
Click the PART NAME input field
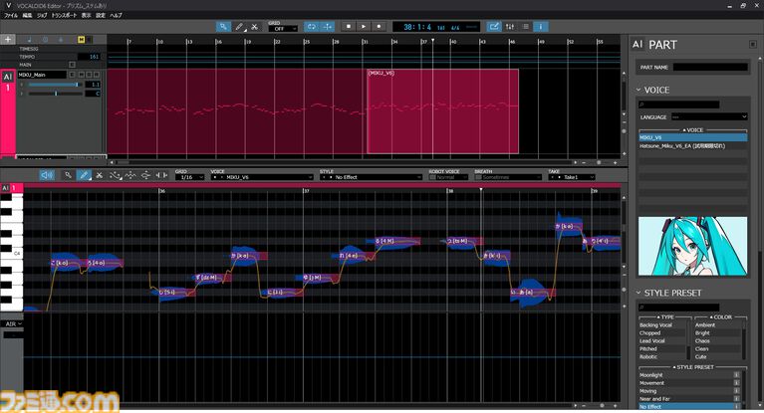(708, 67)
